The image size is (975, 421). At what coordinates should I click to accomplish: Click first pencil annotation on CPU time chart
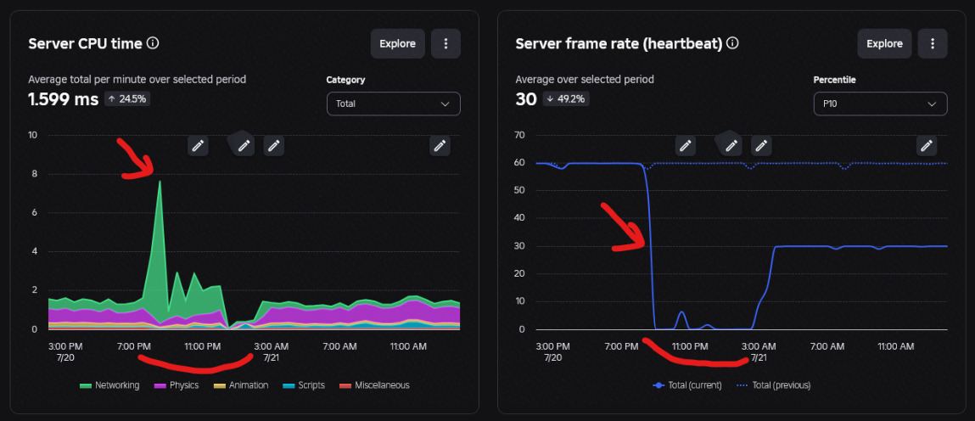coord(198,145)
